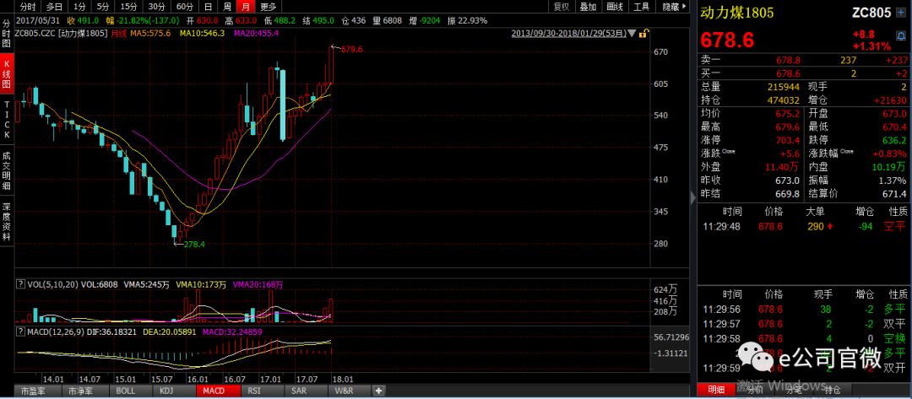
Task: Select 30分 chart period
Action: (156, 7)
